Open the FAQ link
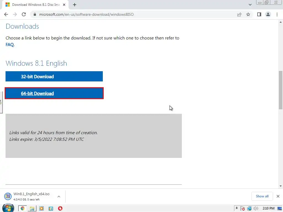 (10, 45)
